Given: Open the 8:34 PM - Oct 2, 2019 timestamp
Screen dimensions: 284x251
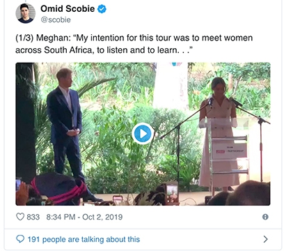Looking at the screenshot, I should click(x=84, y=217).
